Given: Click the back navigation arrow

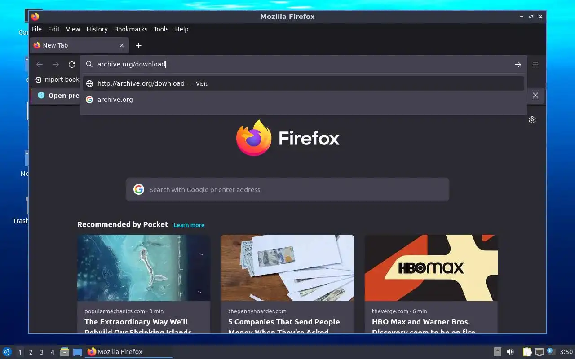Looking at the screenshot, I should coord(40,64).
